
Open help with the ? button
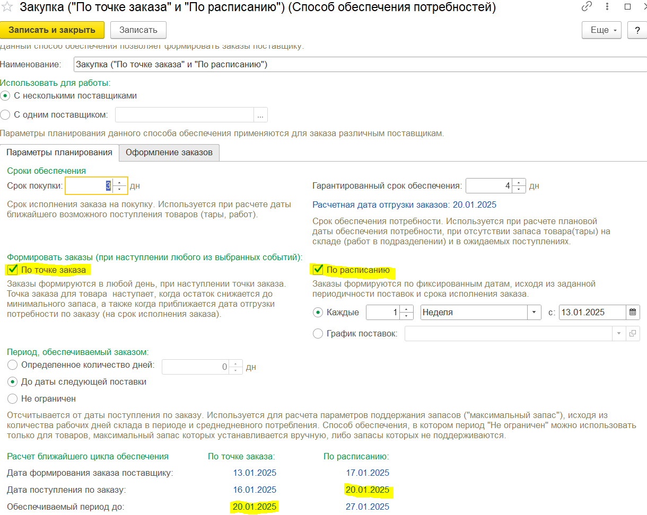pos(637,30)
